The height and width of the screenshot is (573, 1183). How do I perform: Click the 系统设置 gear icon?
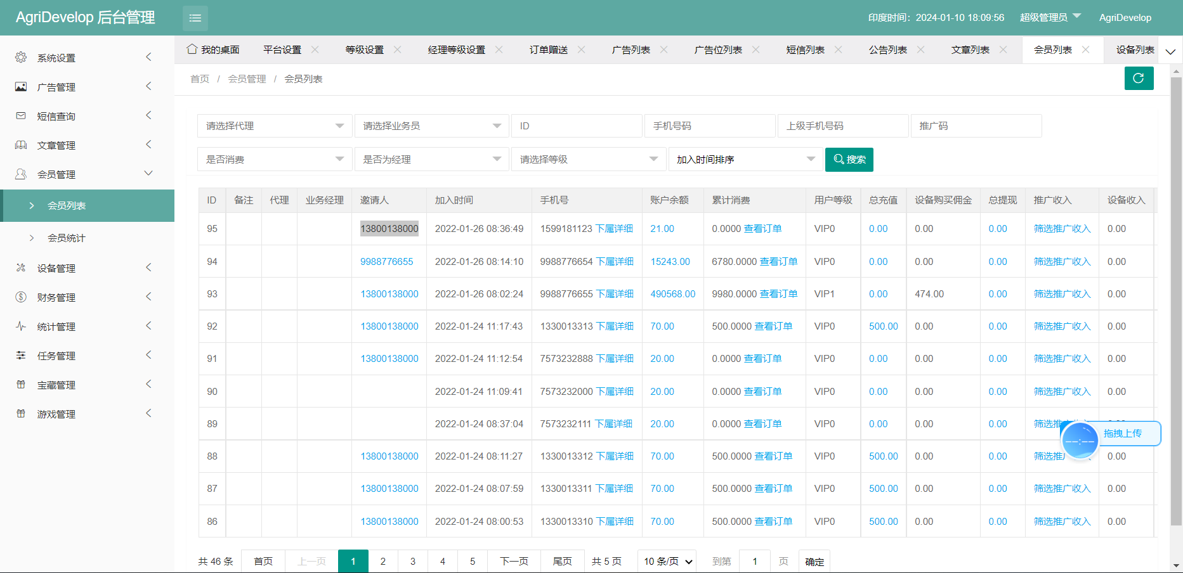[21, 57]
